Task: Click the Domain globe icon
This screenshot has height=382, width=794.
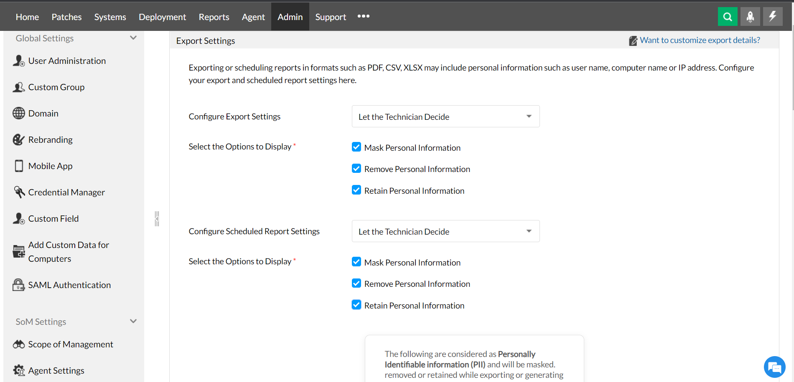Action: [19, 114]
